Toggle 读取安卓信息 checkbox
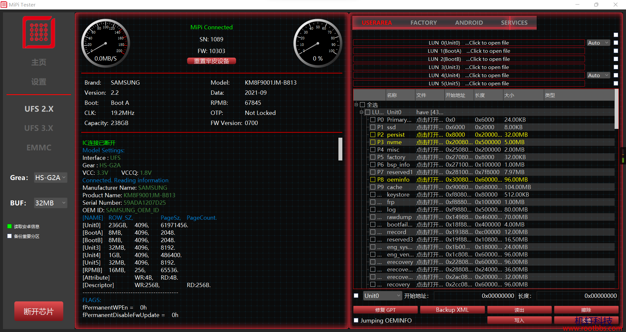Screen dimensions: 626x332 (x=9, y=226)
